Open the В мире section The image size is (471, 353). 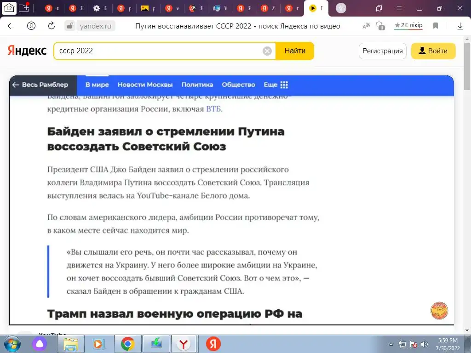[97, 85]
